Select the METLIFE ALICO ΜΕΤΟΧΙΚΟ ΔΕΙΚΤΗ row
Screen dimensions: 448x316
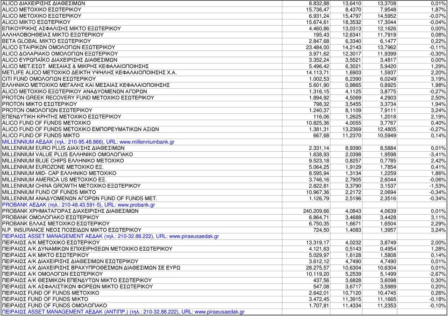(224, 72)
